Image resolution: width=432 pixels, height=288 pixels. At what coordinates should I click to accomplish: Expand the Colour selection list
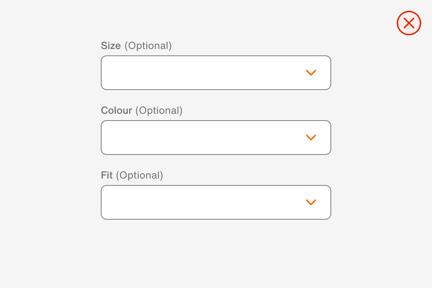click(x=216, y=137)
